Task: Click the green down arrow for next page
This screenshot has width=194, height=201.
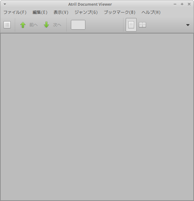Action: 46,25
